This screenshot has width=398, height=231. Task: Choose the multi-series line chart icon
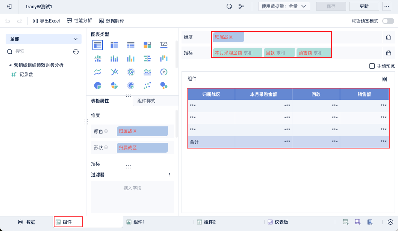pyautogui.click(x=114, y=72)
